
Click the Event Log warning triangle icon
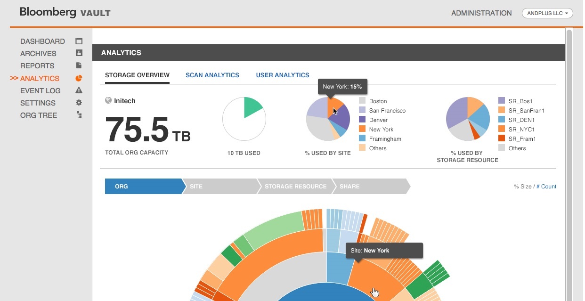click(79, 90)
